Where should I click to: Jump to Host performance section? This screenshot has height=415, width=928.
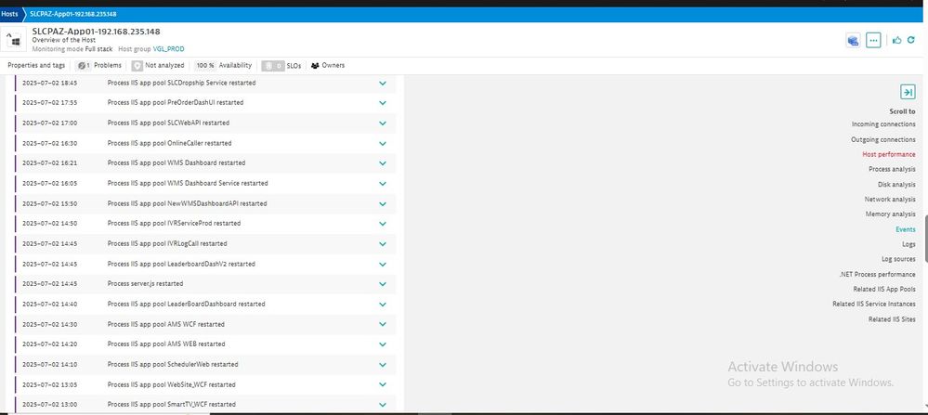pos(888,154)
